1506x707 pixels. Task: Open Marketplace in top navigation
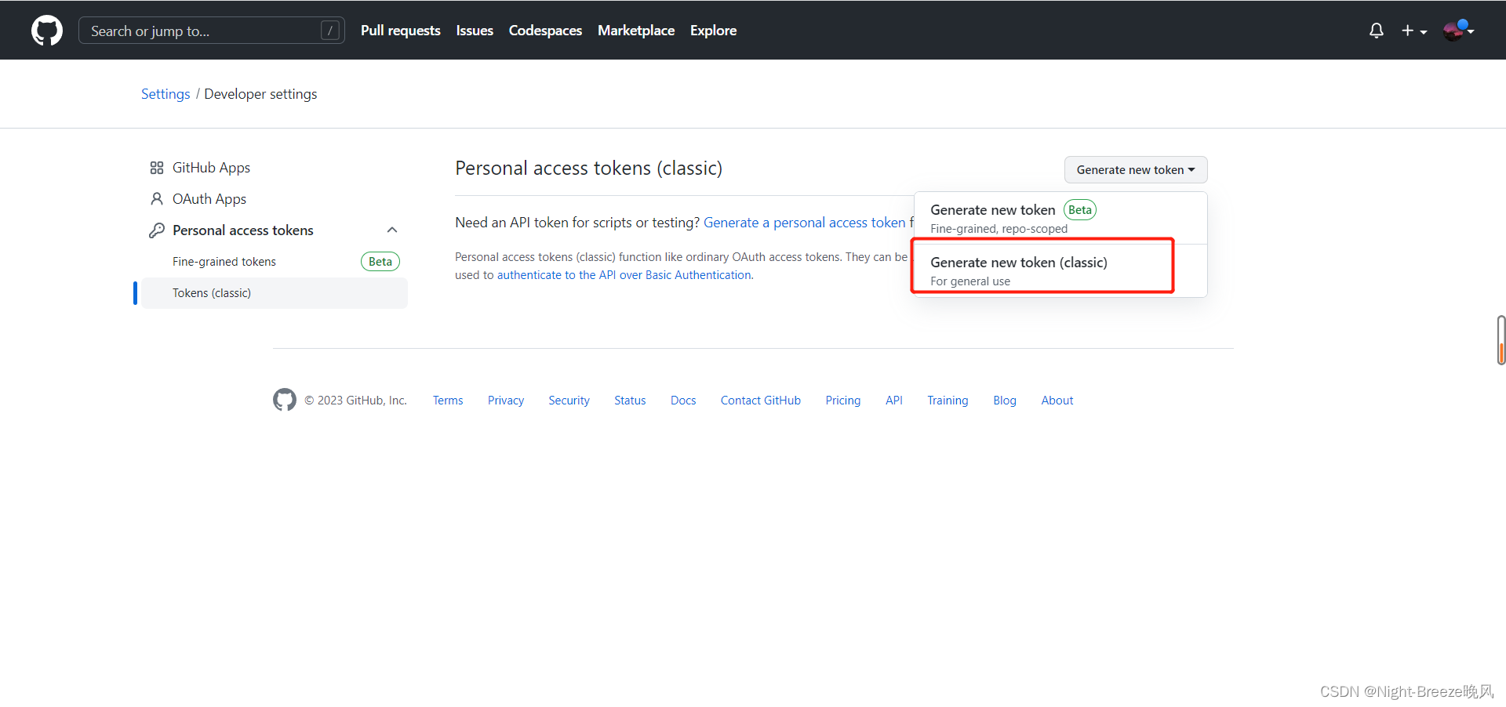[x=636, y=31]
